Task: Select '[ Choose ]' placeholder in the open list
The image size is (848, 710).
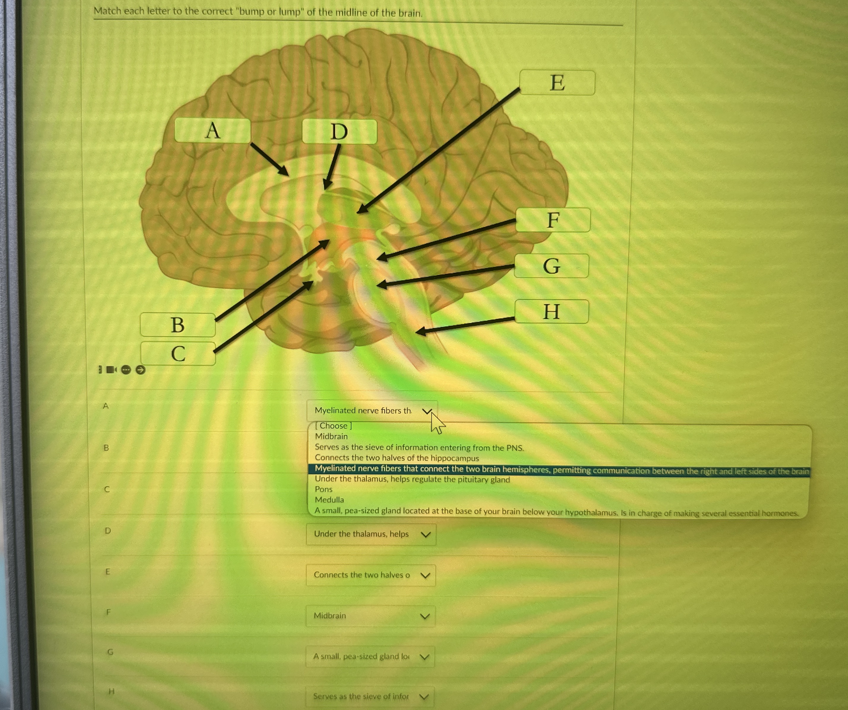Action: tap(333, 426)
